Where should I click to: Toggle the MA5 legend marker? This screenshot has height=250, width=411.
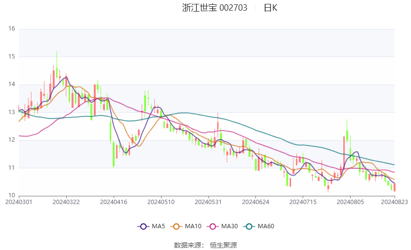click(143, 226)
